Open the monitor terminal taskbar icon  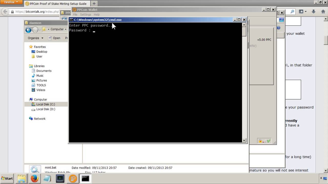click(60, 179)
